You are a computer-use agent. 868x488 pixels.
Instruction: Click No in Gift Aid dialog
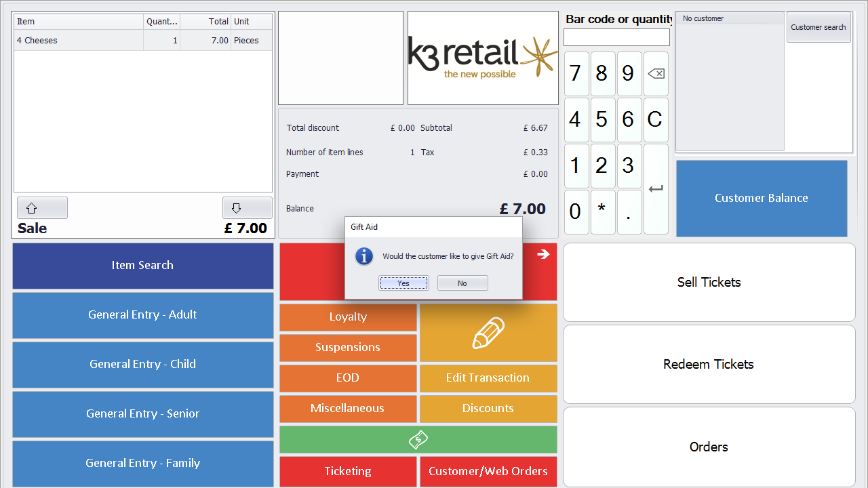(x=462, y=283)
